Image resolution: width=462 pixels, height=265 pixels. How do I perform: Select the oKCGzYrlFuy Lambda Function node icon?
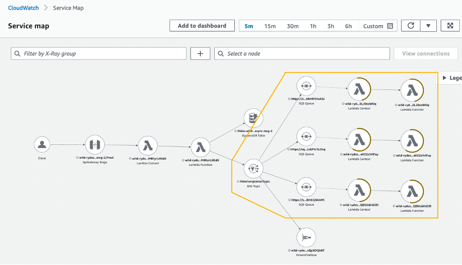pos(412,141)
